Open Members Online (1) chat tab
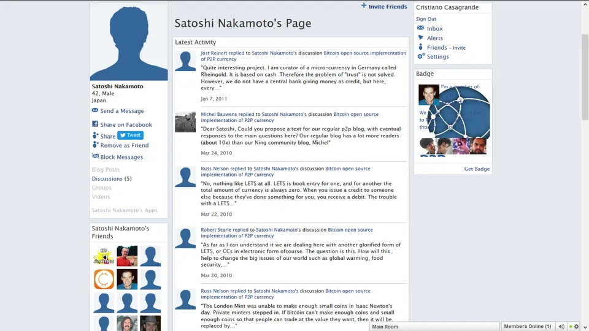This screenshot has height=331, width=589. [528, 327]
